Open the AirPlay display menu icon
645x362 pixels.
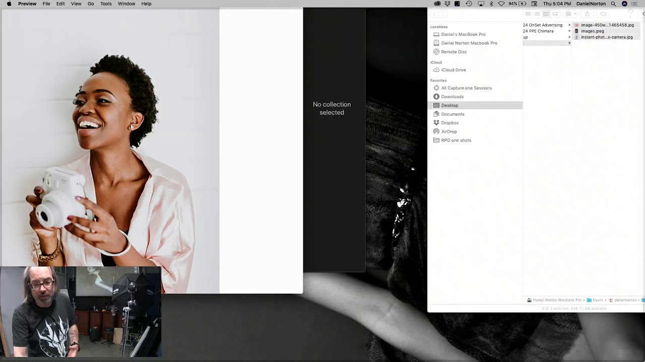pos(481,4)
